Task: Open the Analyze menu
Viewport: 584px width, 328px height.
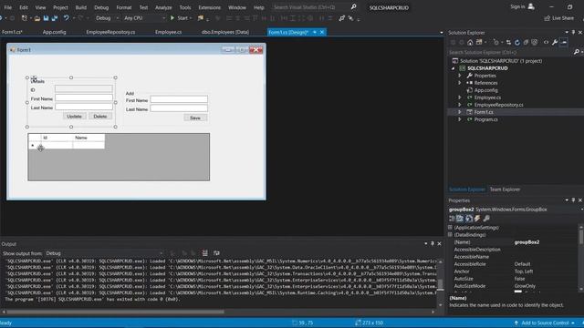Action: coord(163,7)
